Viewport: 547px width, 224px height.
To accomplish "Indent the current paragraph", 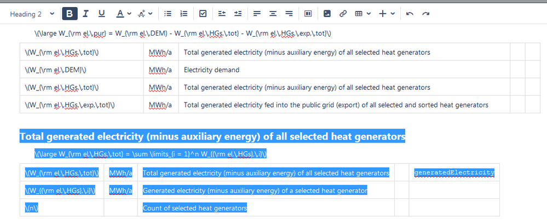I will (238, 14).
